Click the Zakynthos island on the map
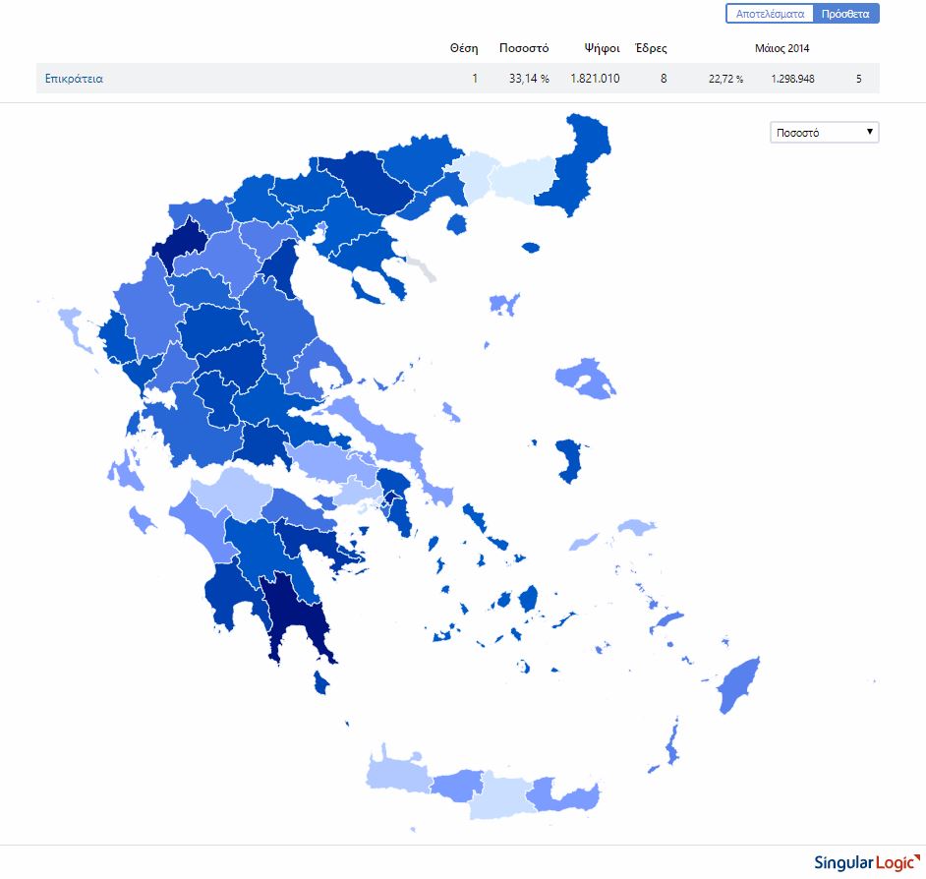926x879 pixels. coord(143,518)
